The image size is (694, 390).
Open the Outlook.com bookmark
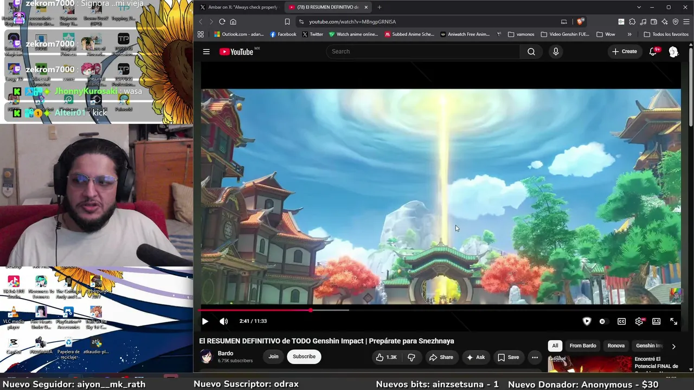pyautogui.click(x=239, y=34)
